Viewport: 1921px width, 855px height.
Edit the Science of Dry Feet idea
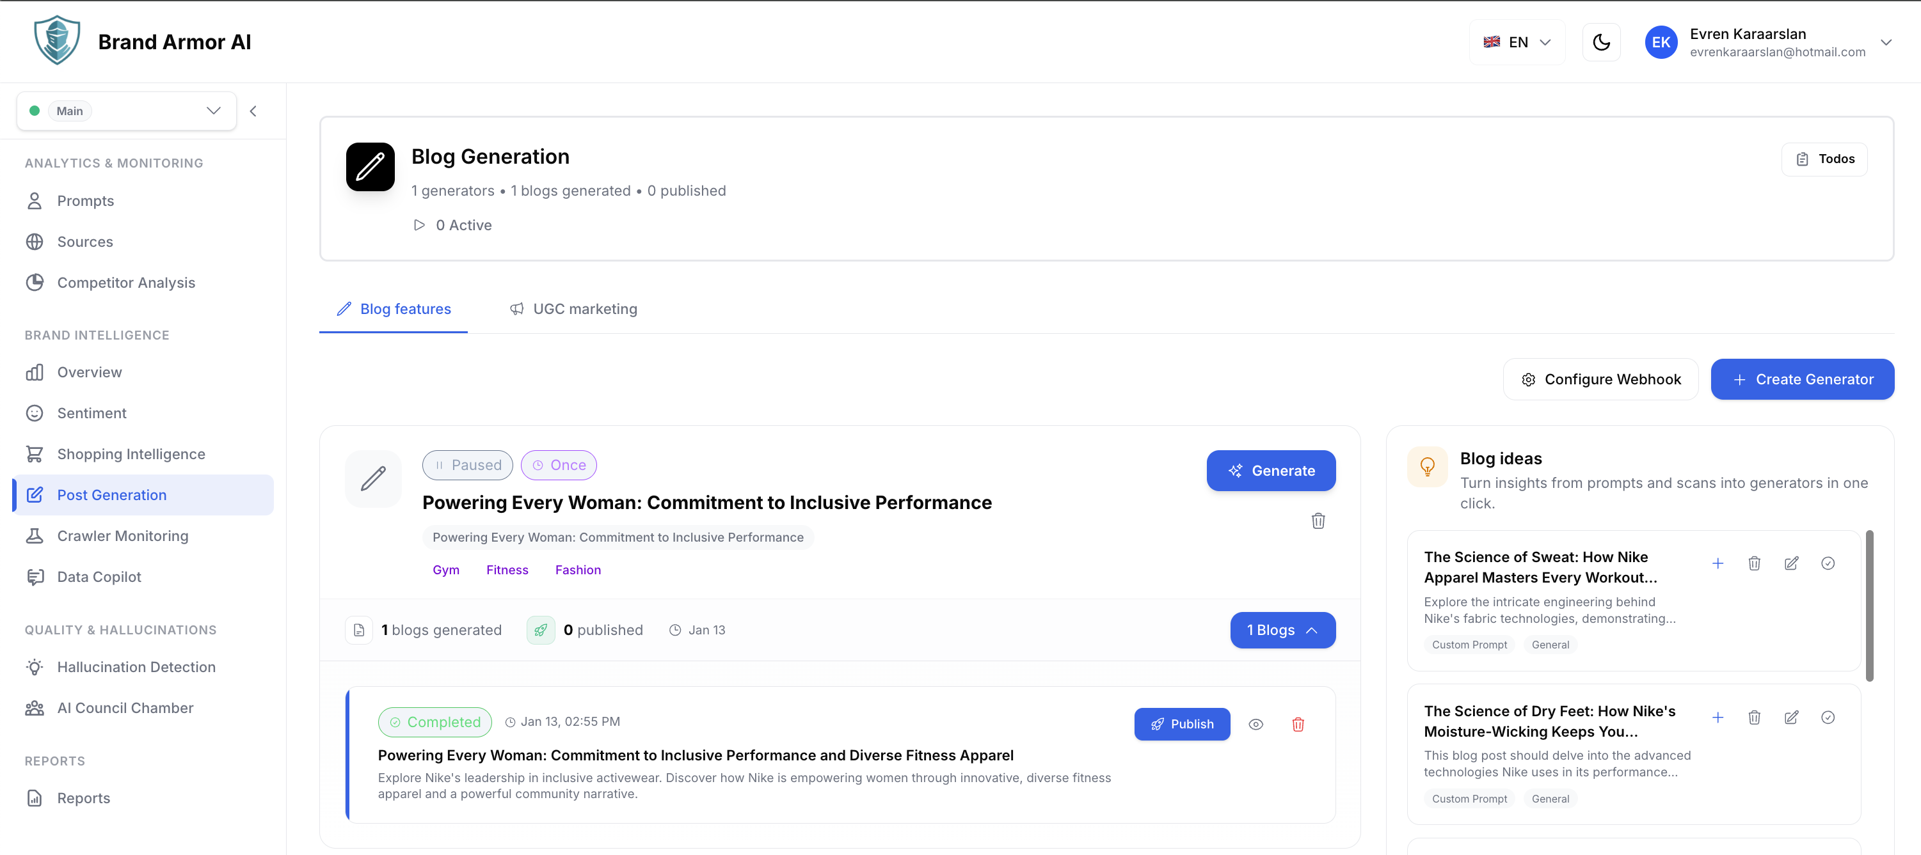tap(1792, 717)
